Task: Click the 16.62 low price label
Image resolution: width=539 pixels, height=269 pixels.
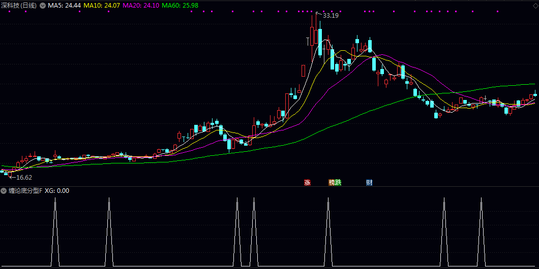Action: [x=24, y=178]
